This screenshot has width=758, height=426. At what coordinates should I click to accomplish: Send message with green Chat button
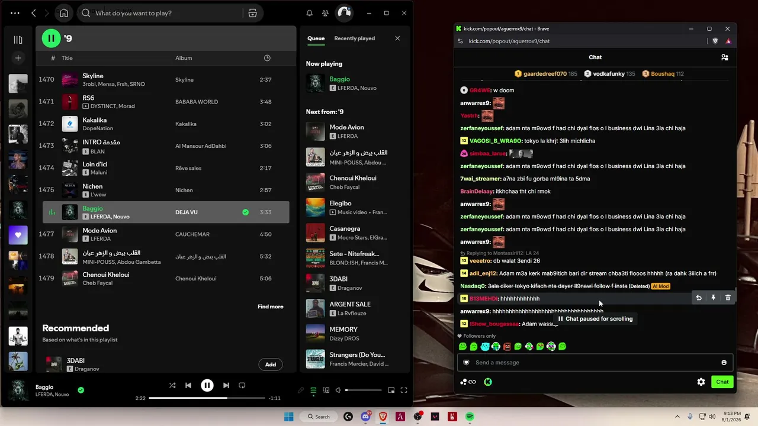(x=722, y=382)
